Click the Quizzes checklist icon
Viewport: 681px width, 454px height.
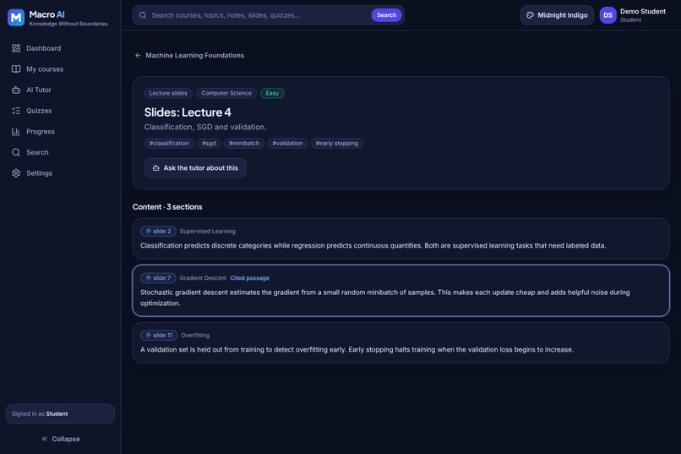[x=16, y=111]
